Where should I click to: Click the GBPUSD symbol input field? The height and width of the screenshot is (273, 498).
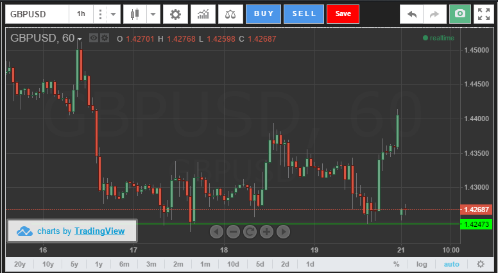click(37, 14)
